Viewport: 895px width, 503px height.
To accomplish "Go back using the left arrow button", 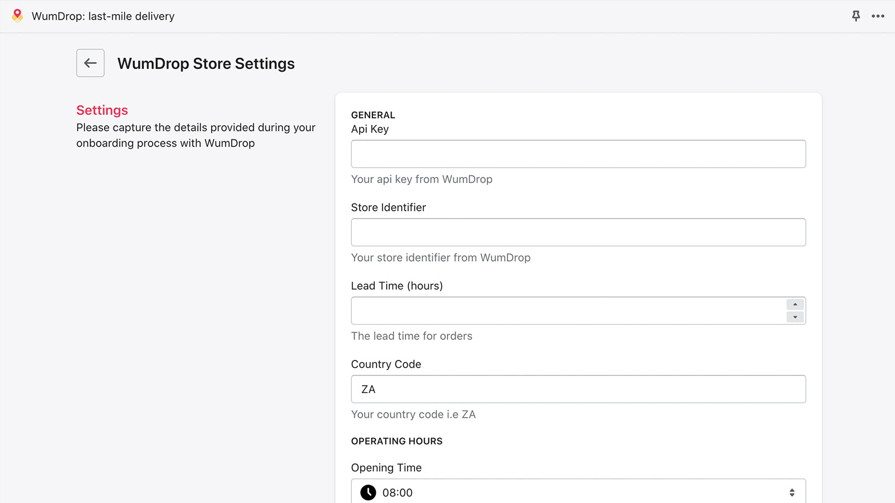I will tap(91, 63).
